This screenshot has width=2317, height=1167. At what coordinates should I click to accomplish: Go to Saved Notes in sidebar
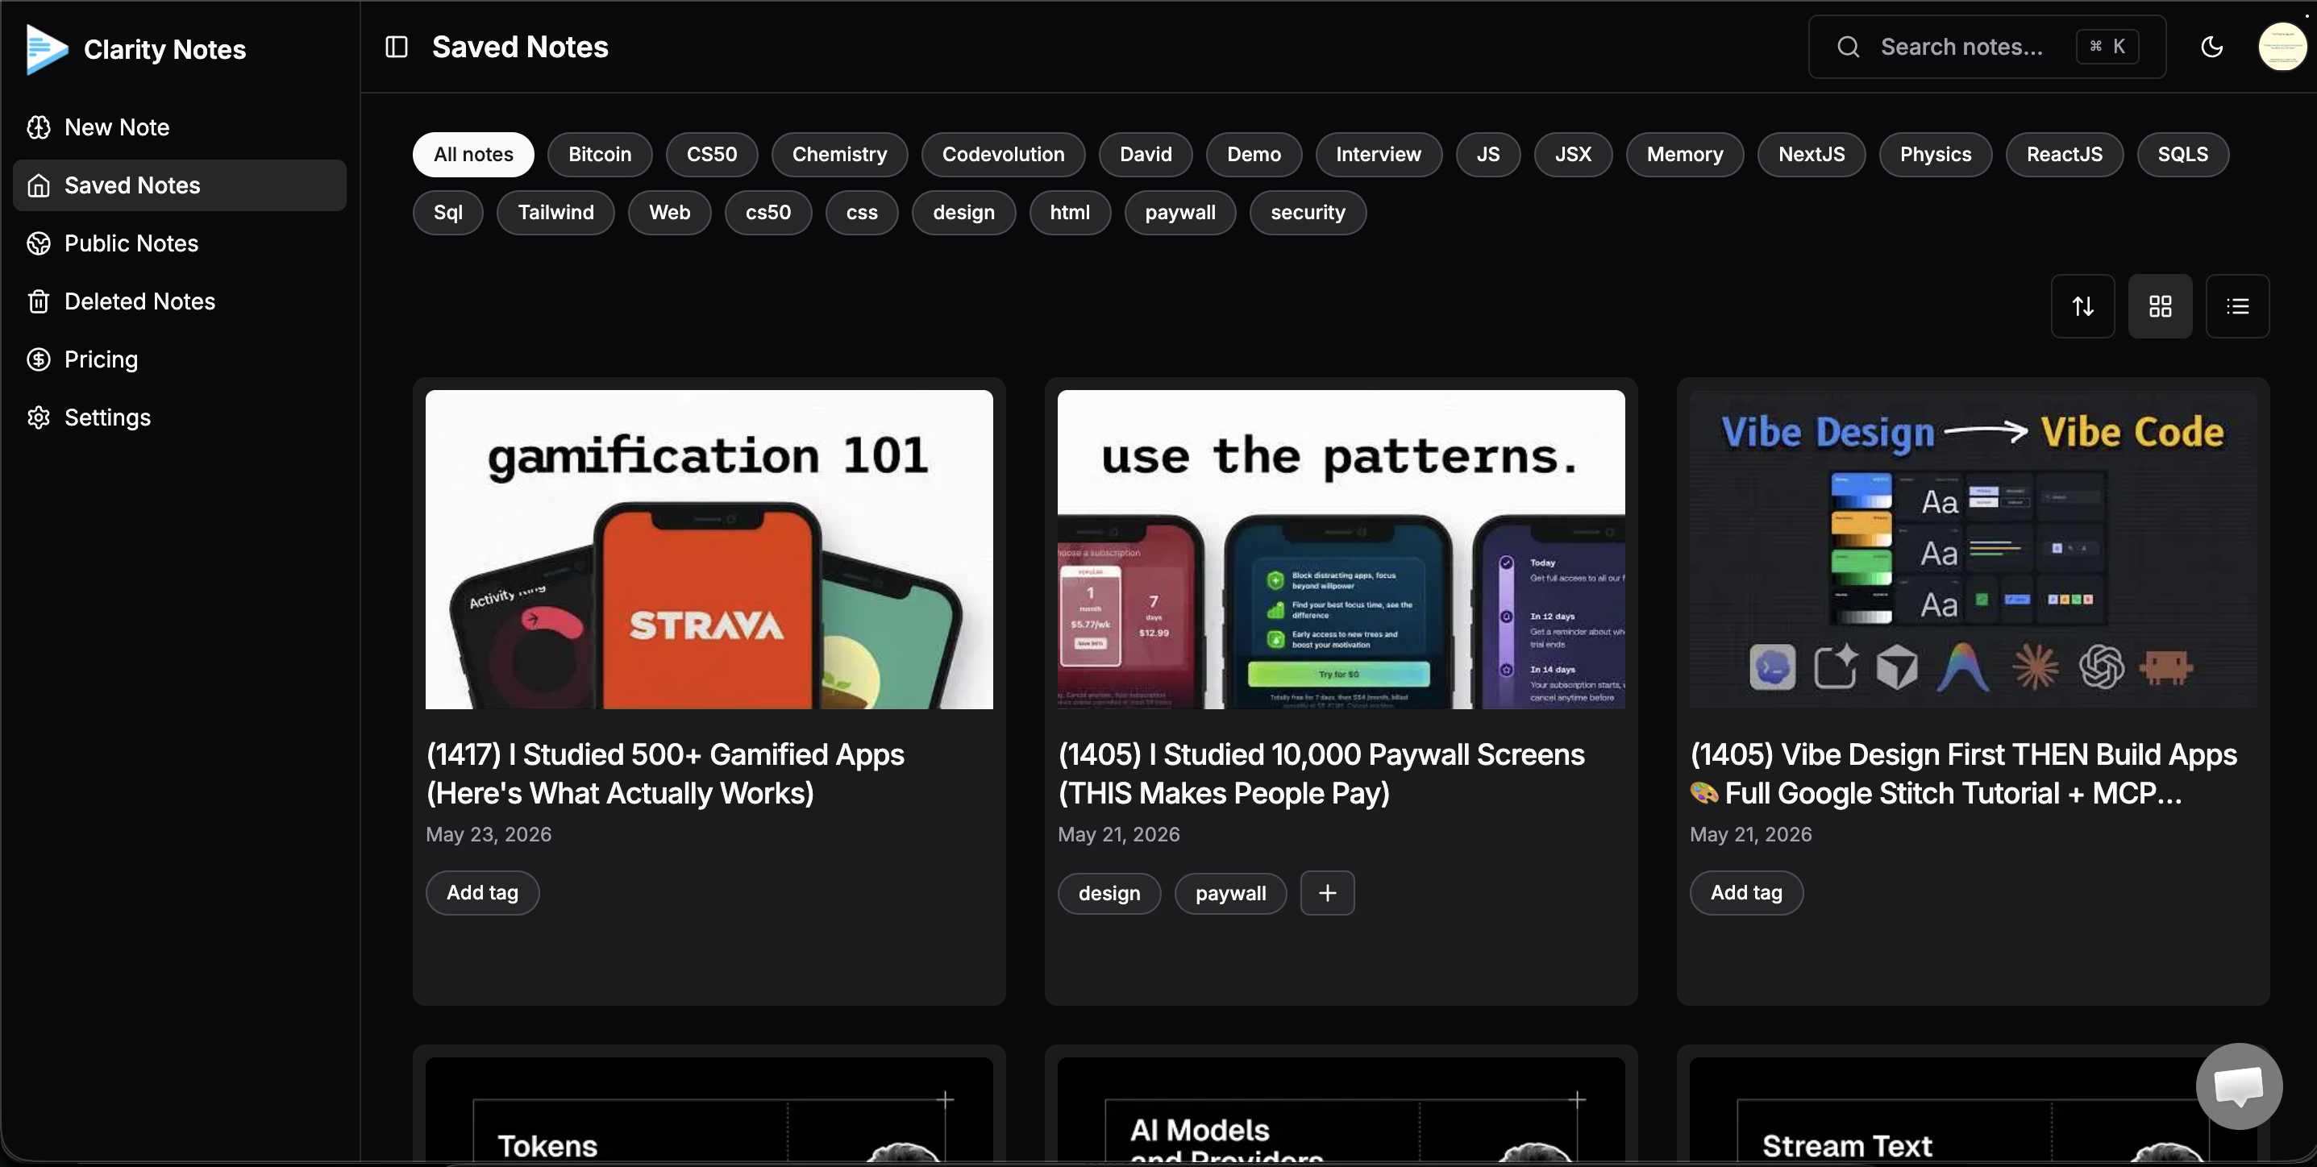tap(180, 185)
